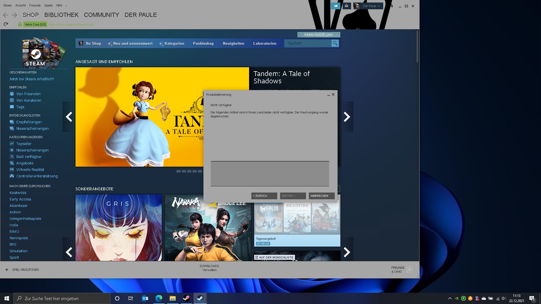Show previous featured game in carousel

(69, 117)
